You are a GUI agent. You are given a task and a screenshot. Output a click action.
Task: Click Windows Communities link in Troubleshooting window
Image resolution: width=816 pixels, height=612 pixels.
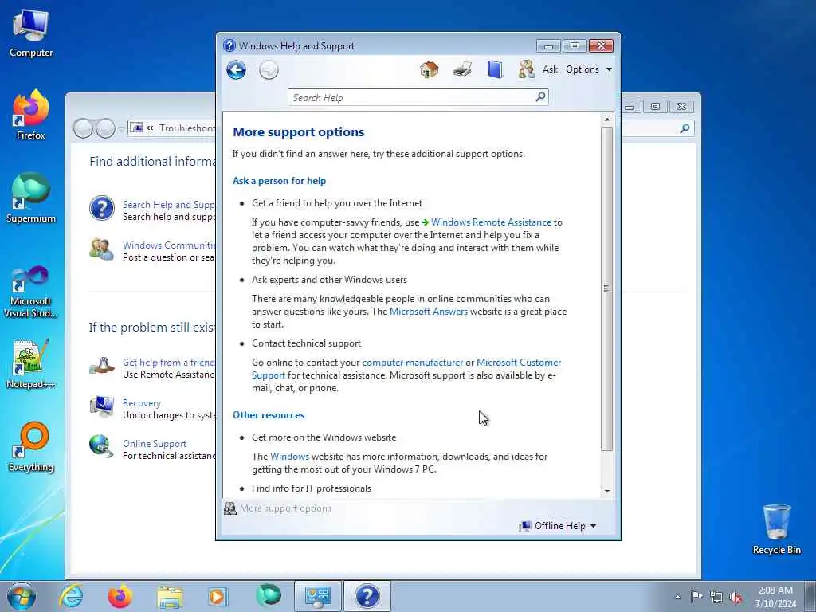click(169, 245)
